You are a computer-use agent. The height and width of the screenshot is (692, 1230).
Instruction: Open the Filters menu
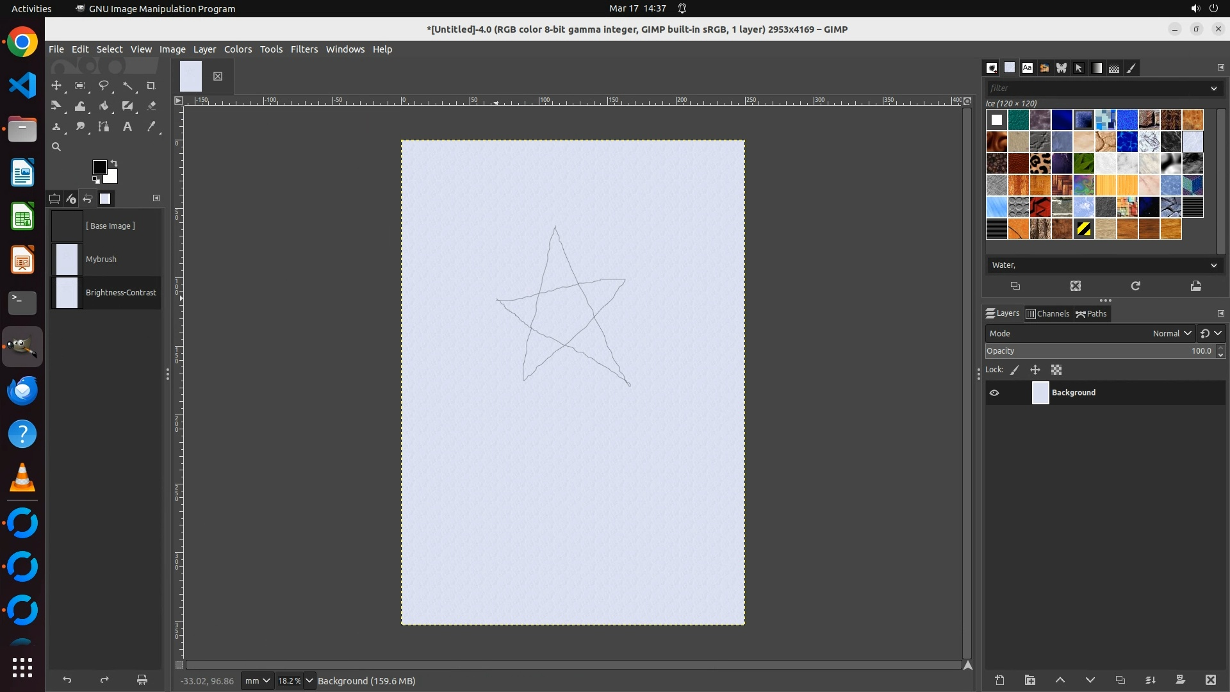coord(304,49)
